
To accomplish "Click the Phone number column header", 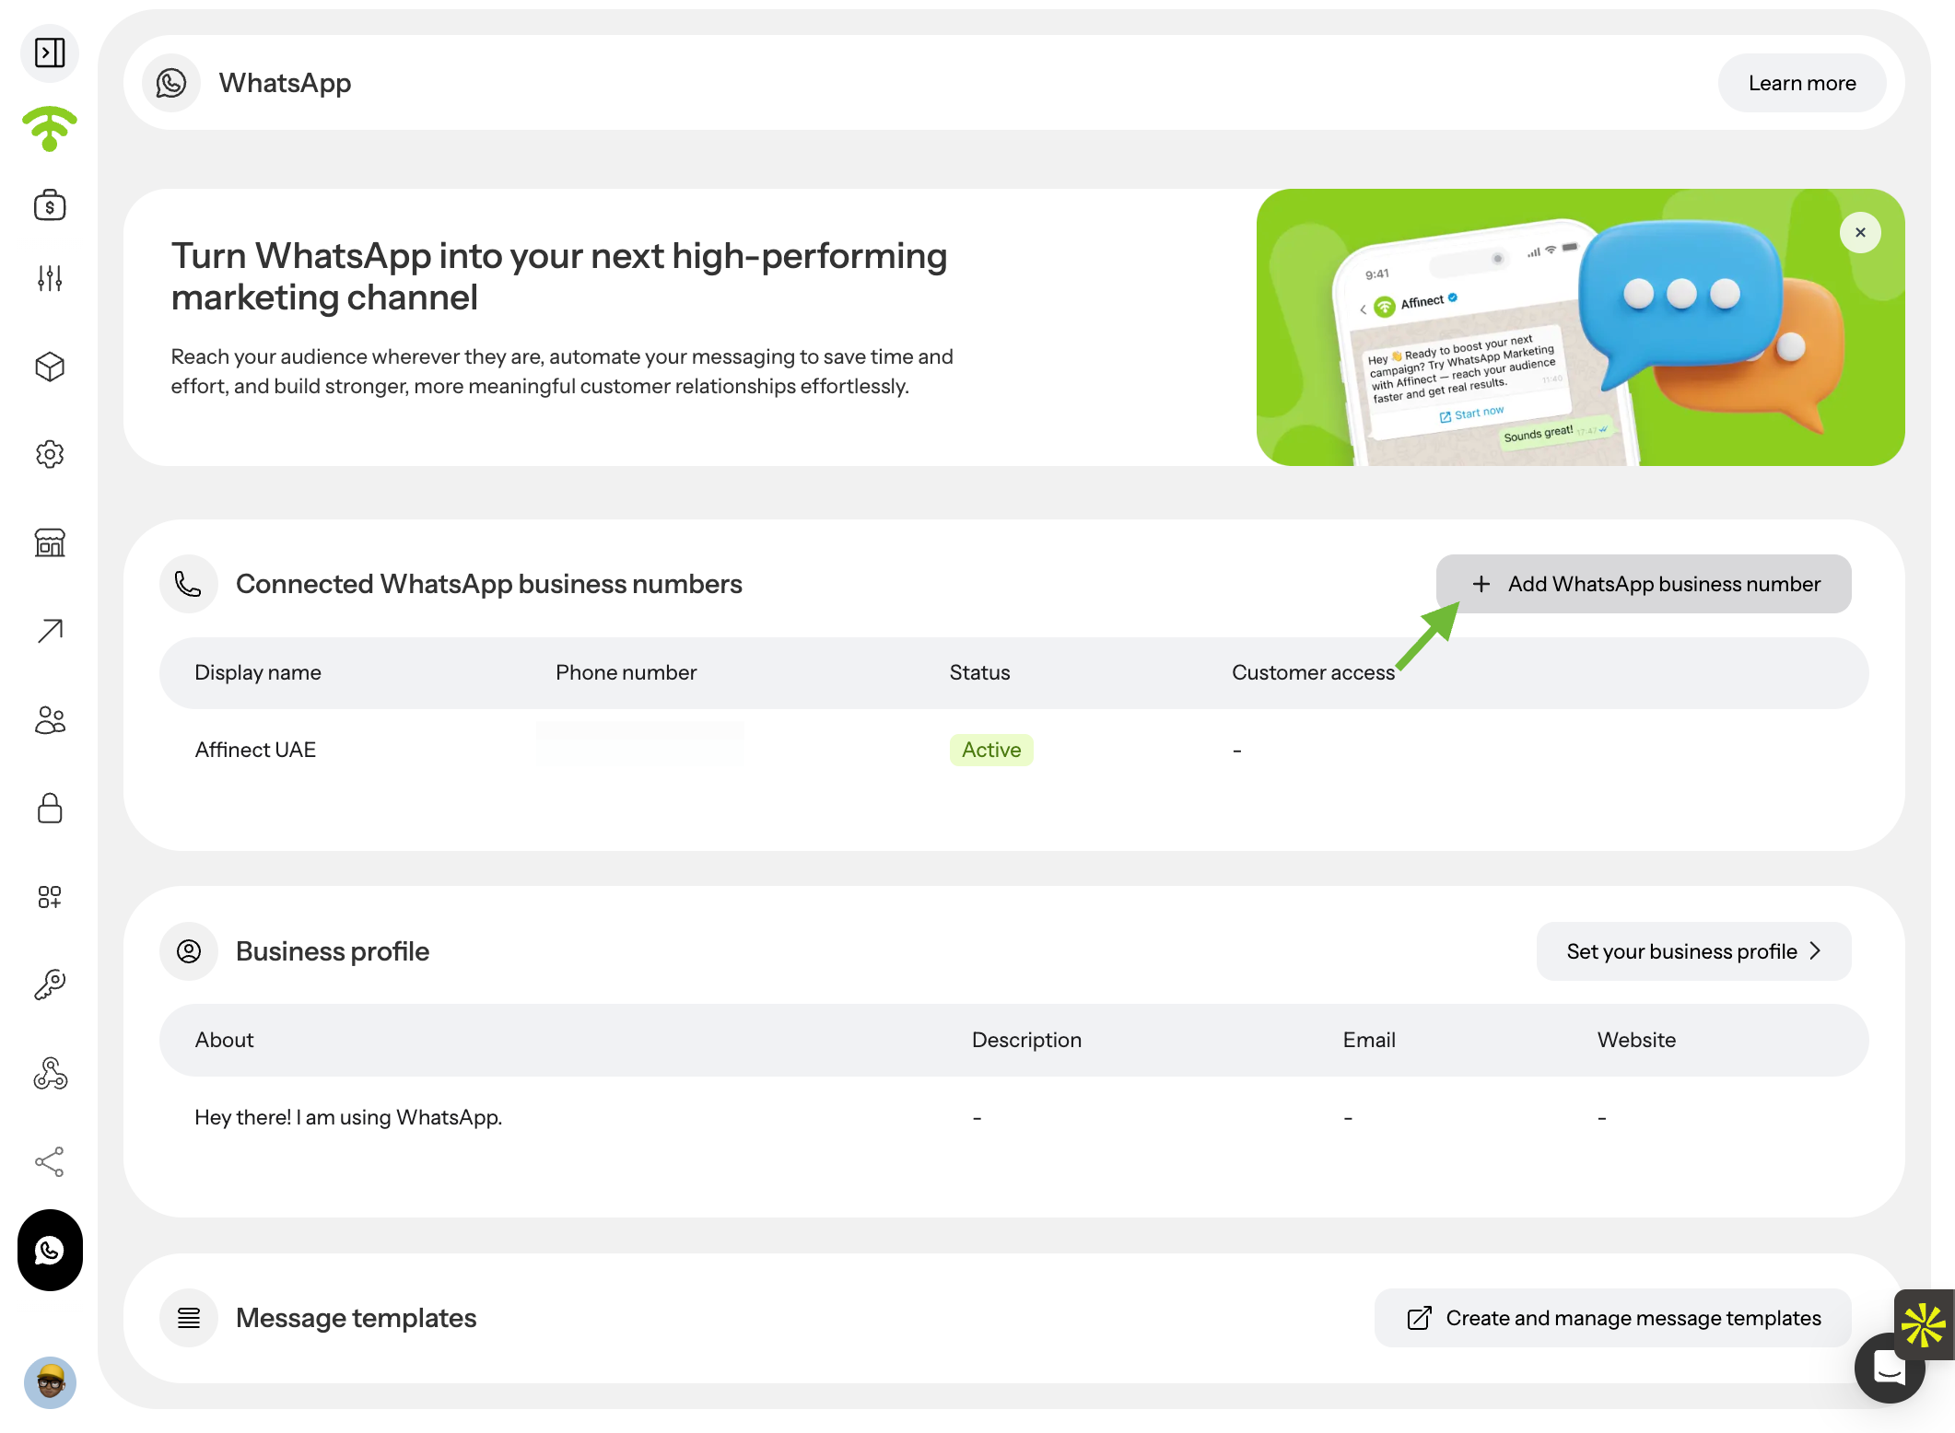I will (x=626, y=672).
